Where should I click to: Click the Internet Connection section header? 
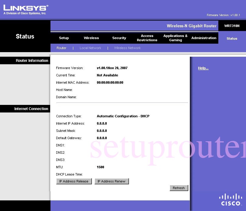click(31, 109)
